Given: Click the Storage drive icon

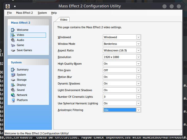Looking at the screenshot, I should point(13,80).
